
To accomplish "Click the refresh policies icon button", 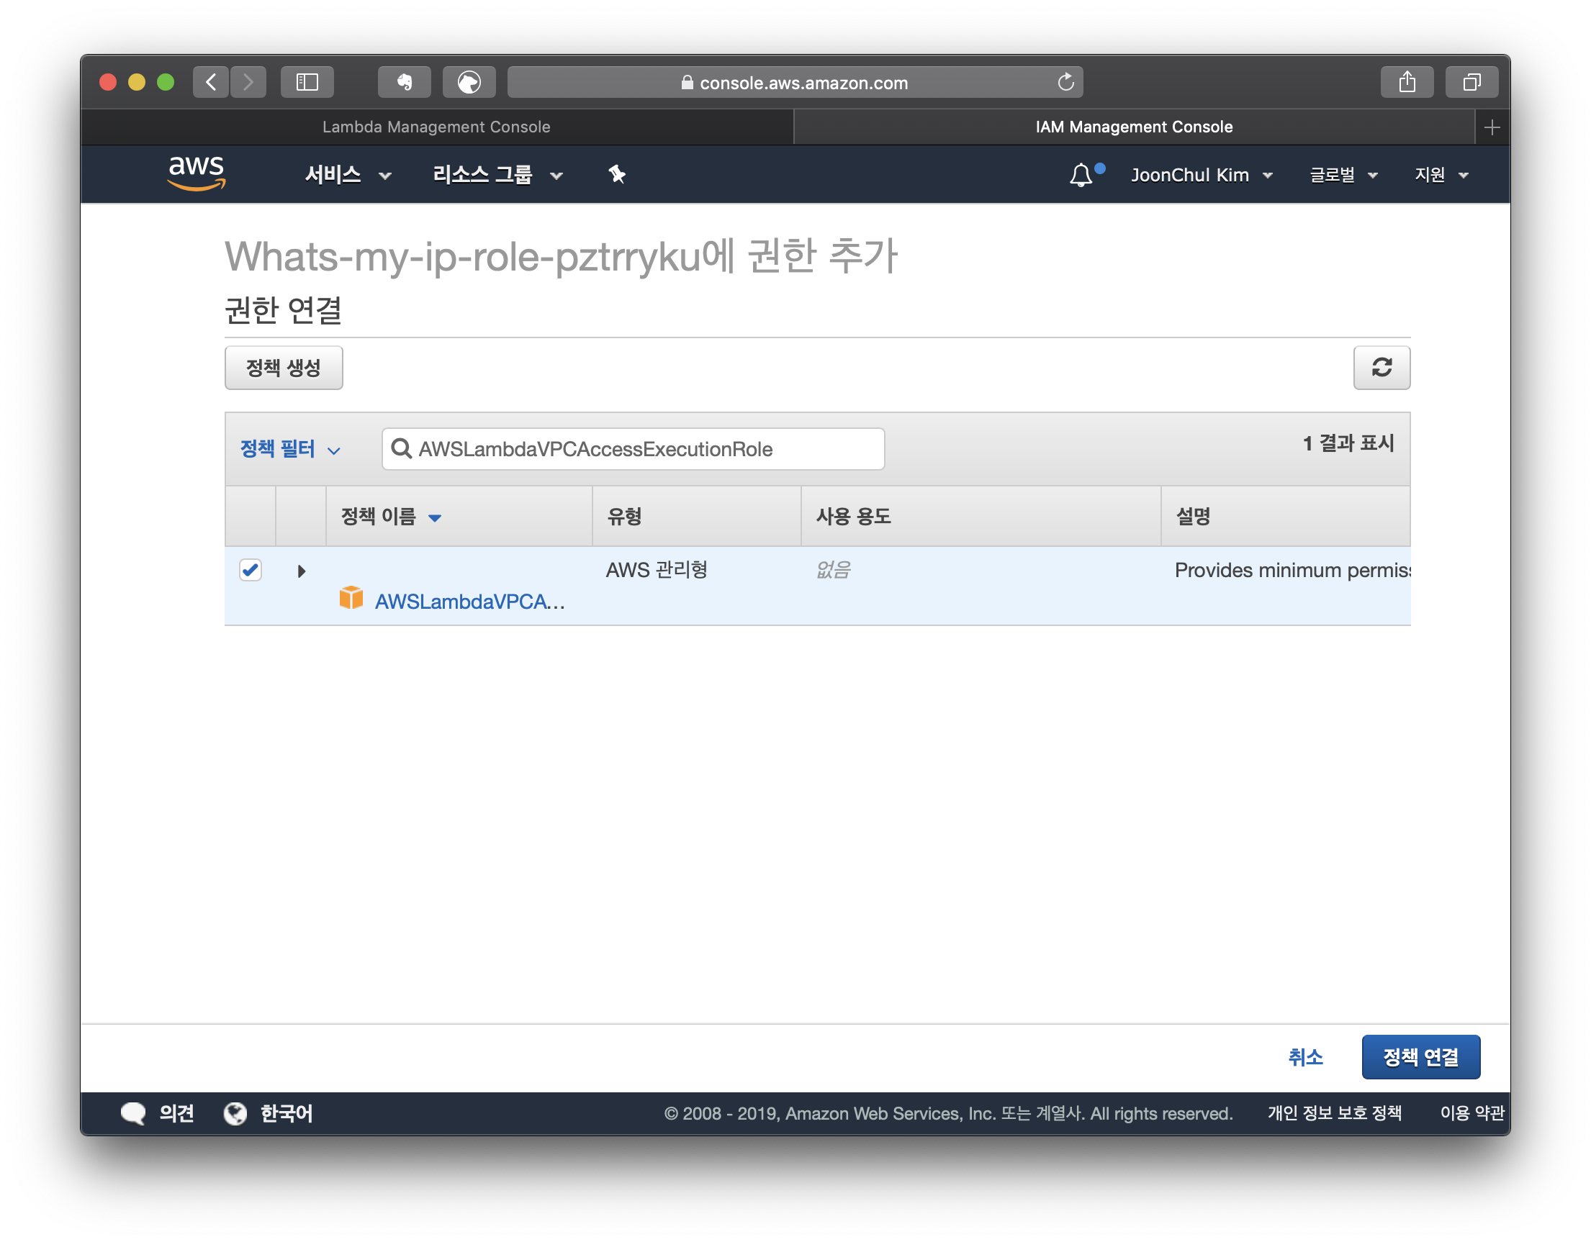I will (x=1382, y=368).
